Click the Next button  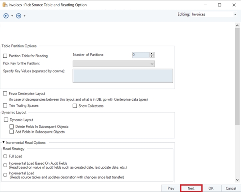191,188
